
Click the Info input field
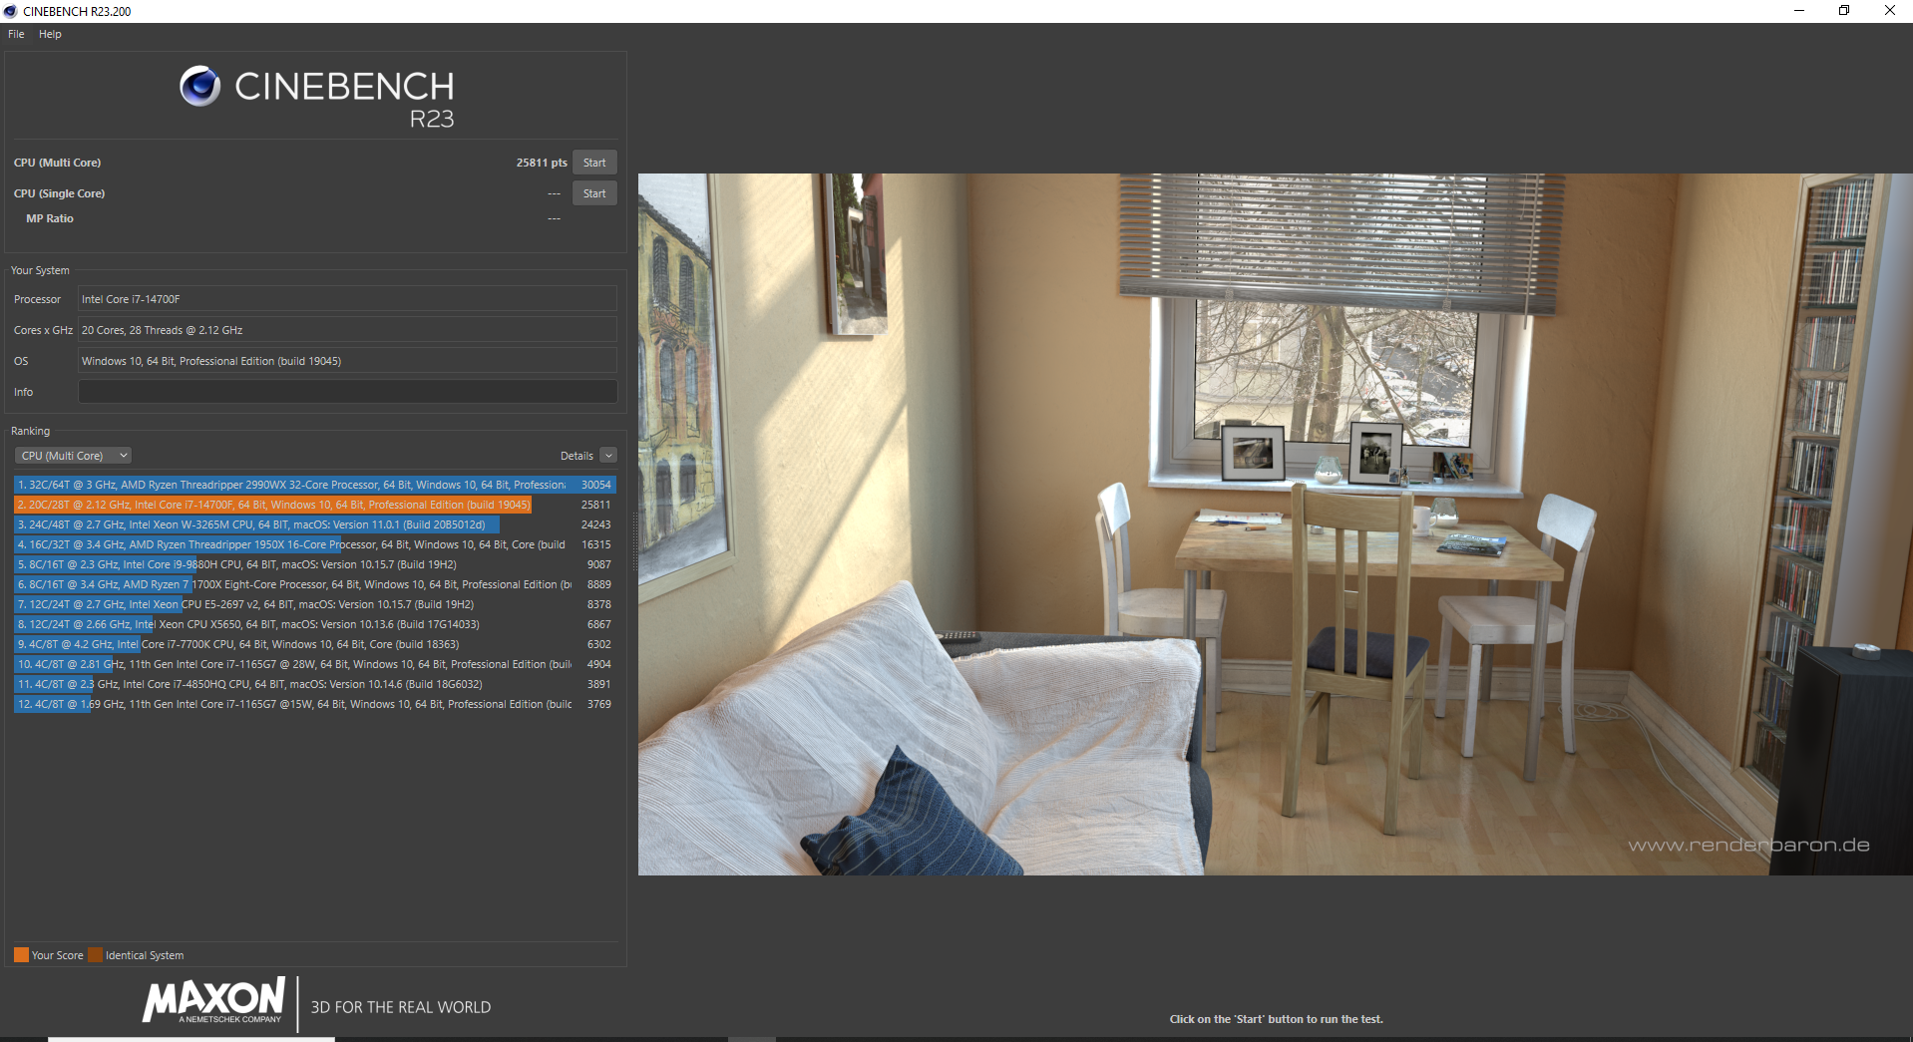point(347,392)
